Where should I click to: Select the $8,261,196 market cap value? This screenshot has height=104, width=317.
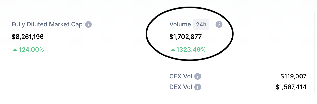click(x=28, y=37)
